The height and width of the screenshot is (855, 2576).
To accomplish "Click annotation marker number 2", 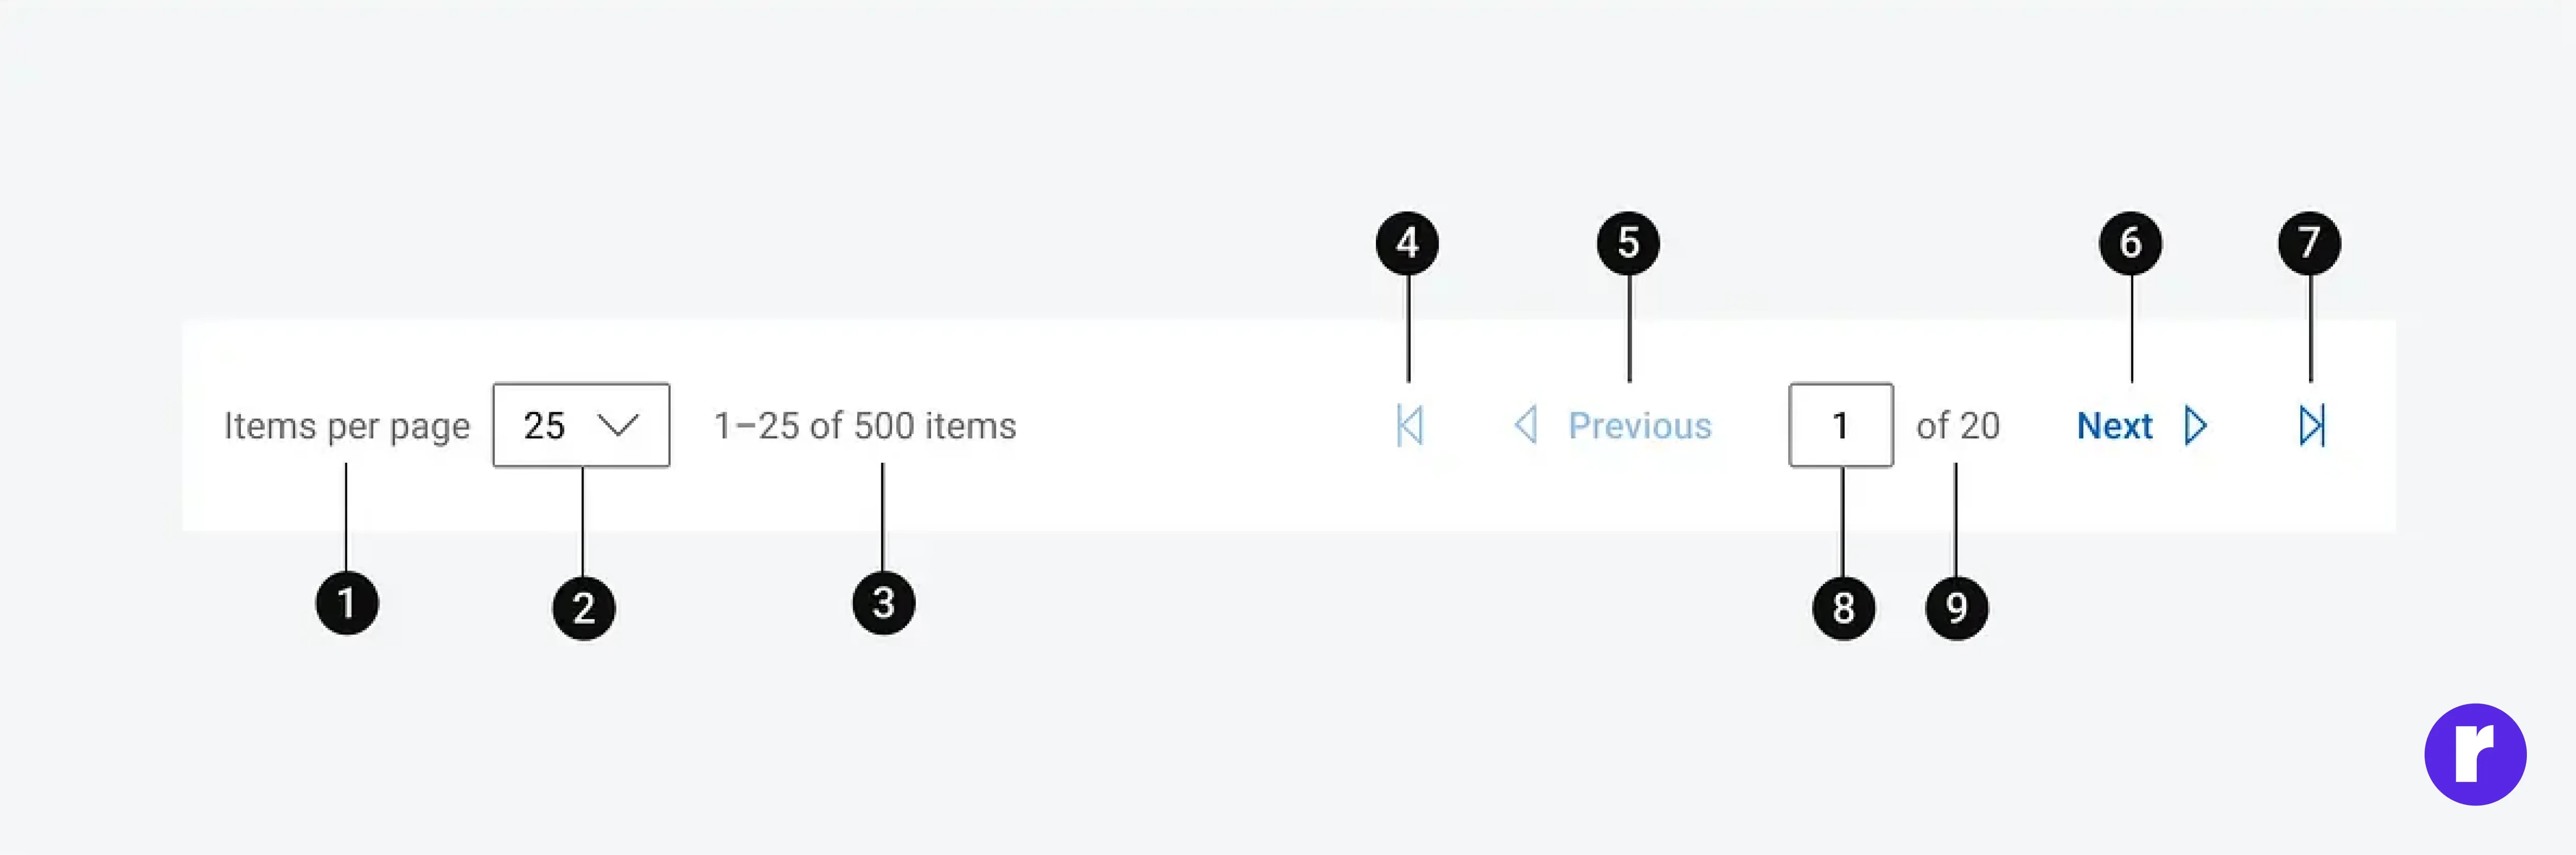I will point(584,608).
